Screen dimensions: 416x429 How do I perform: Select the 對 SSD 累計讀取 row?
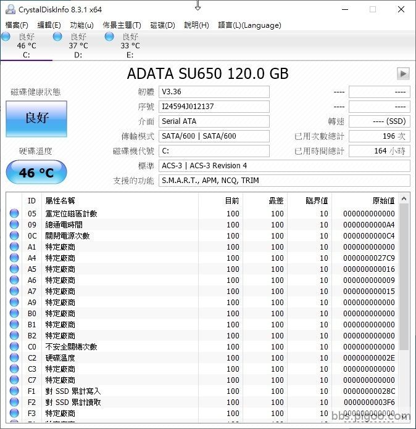tap(202, 402)
